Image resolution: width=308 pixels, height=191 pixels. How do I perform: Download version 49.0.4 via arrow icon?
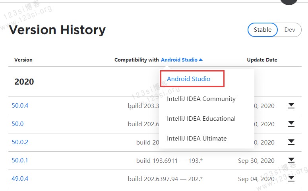(291, 179)
